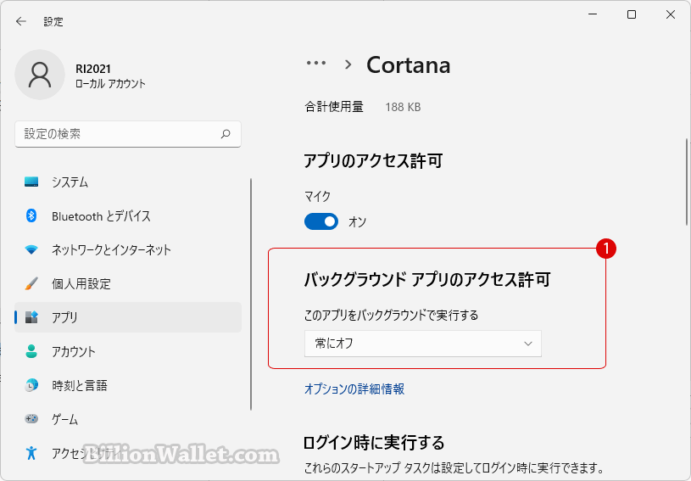The width and height of the screenshot is (691, 481).
Task: Close the Settings window
Action: [x=671, y=14]
